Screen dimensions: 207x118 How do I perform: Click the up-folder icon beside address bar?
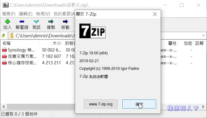pyautogui.click(x=4, y=36)
